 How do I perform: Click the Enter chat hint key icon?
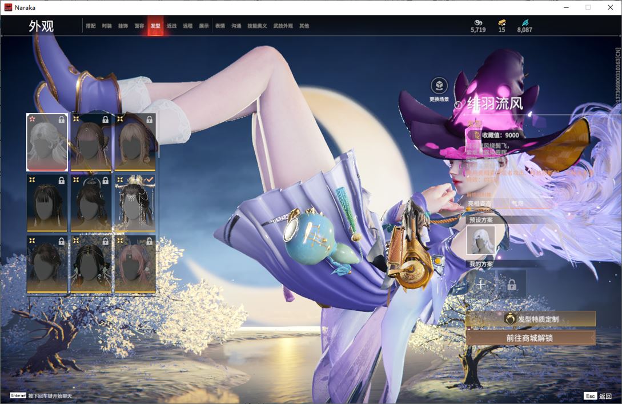pos(18,395)
